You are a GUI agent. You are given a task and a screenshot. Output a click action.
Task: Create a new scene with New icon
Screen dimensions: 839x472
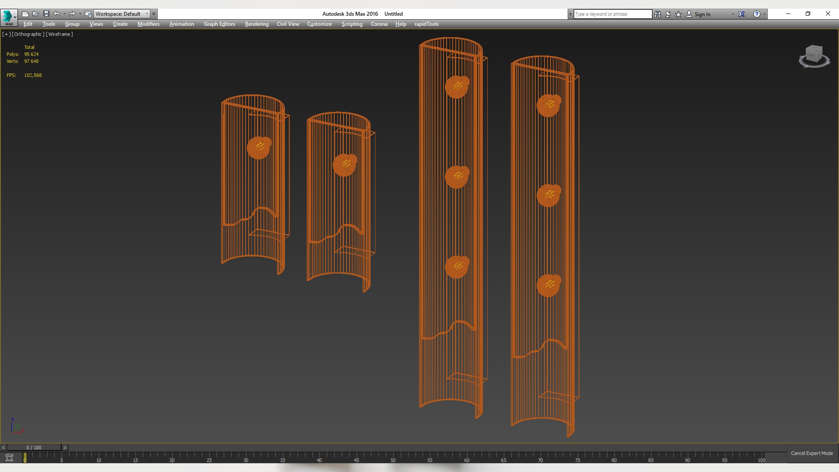pyautogui.click(x=25, y=14)
